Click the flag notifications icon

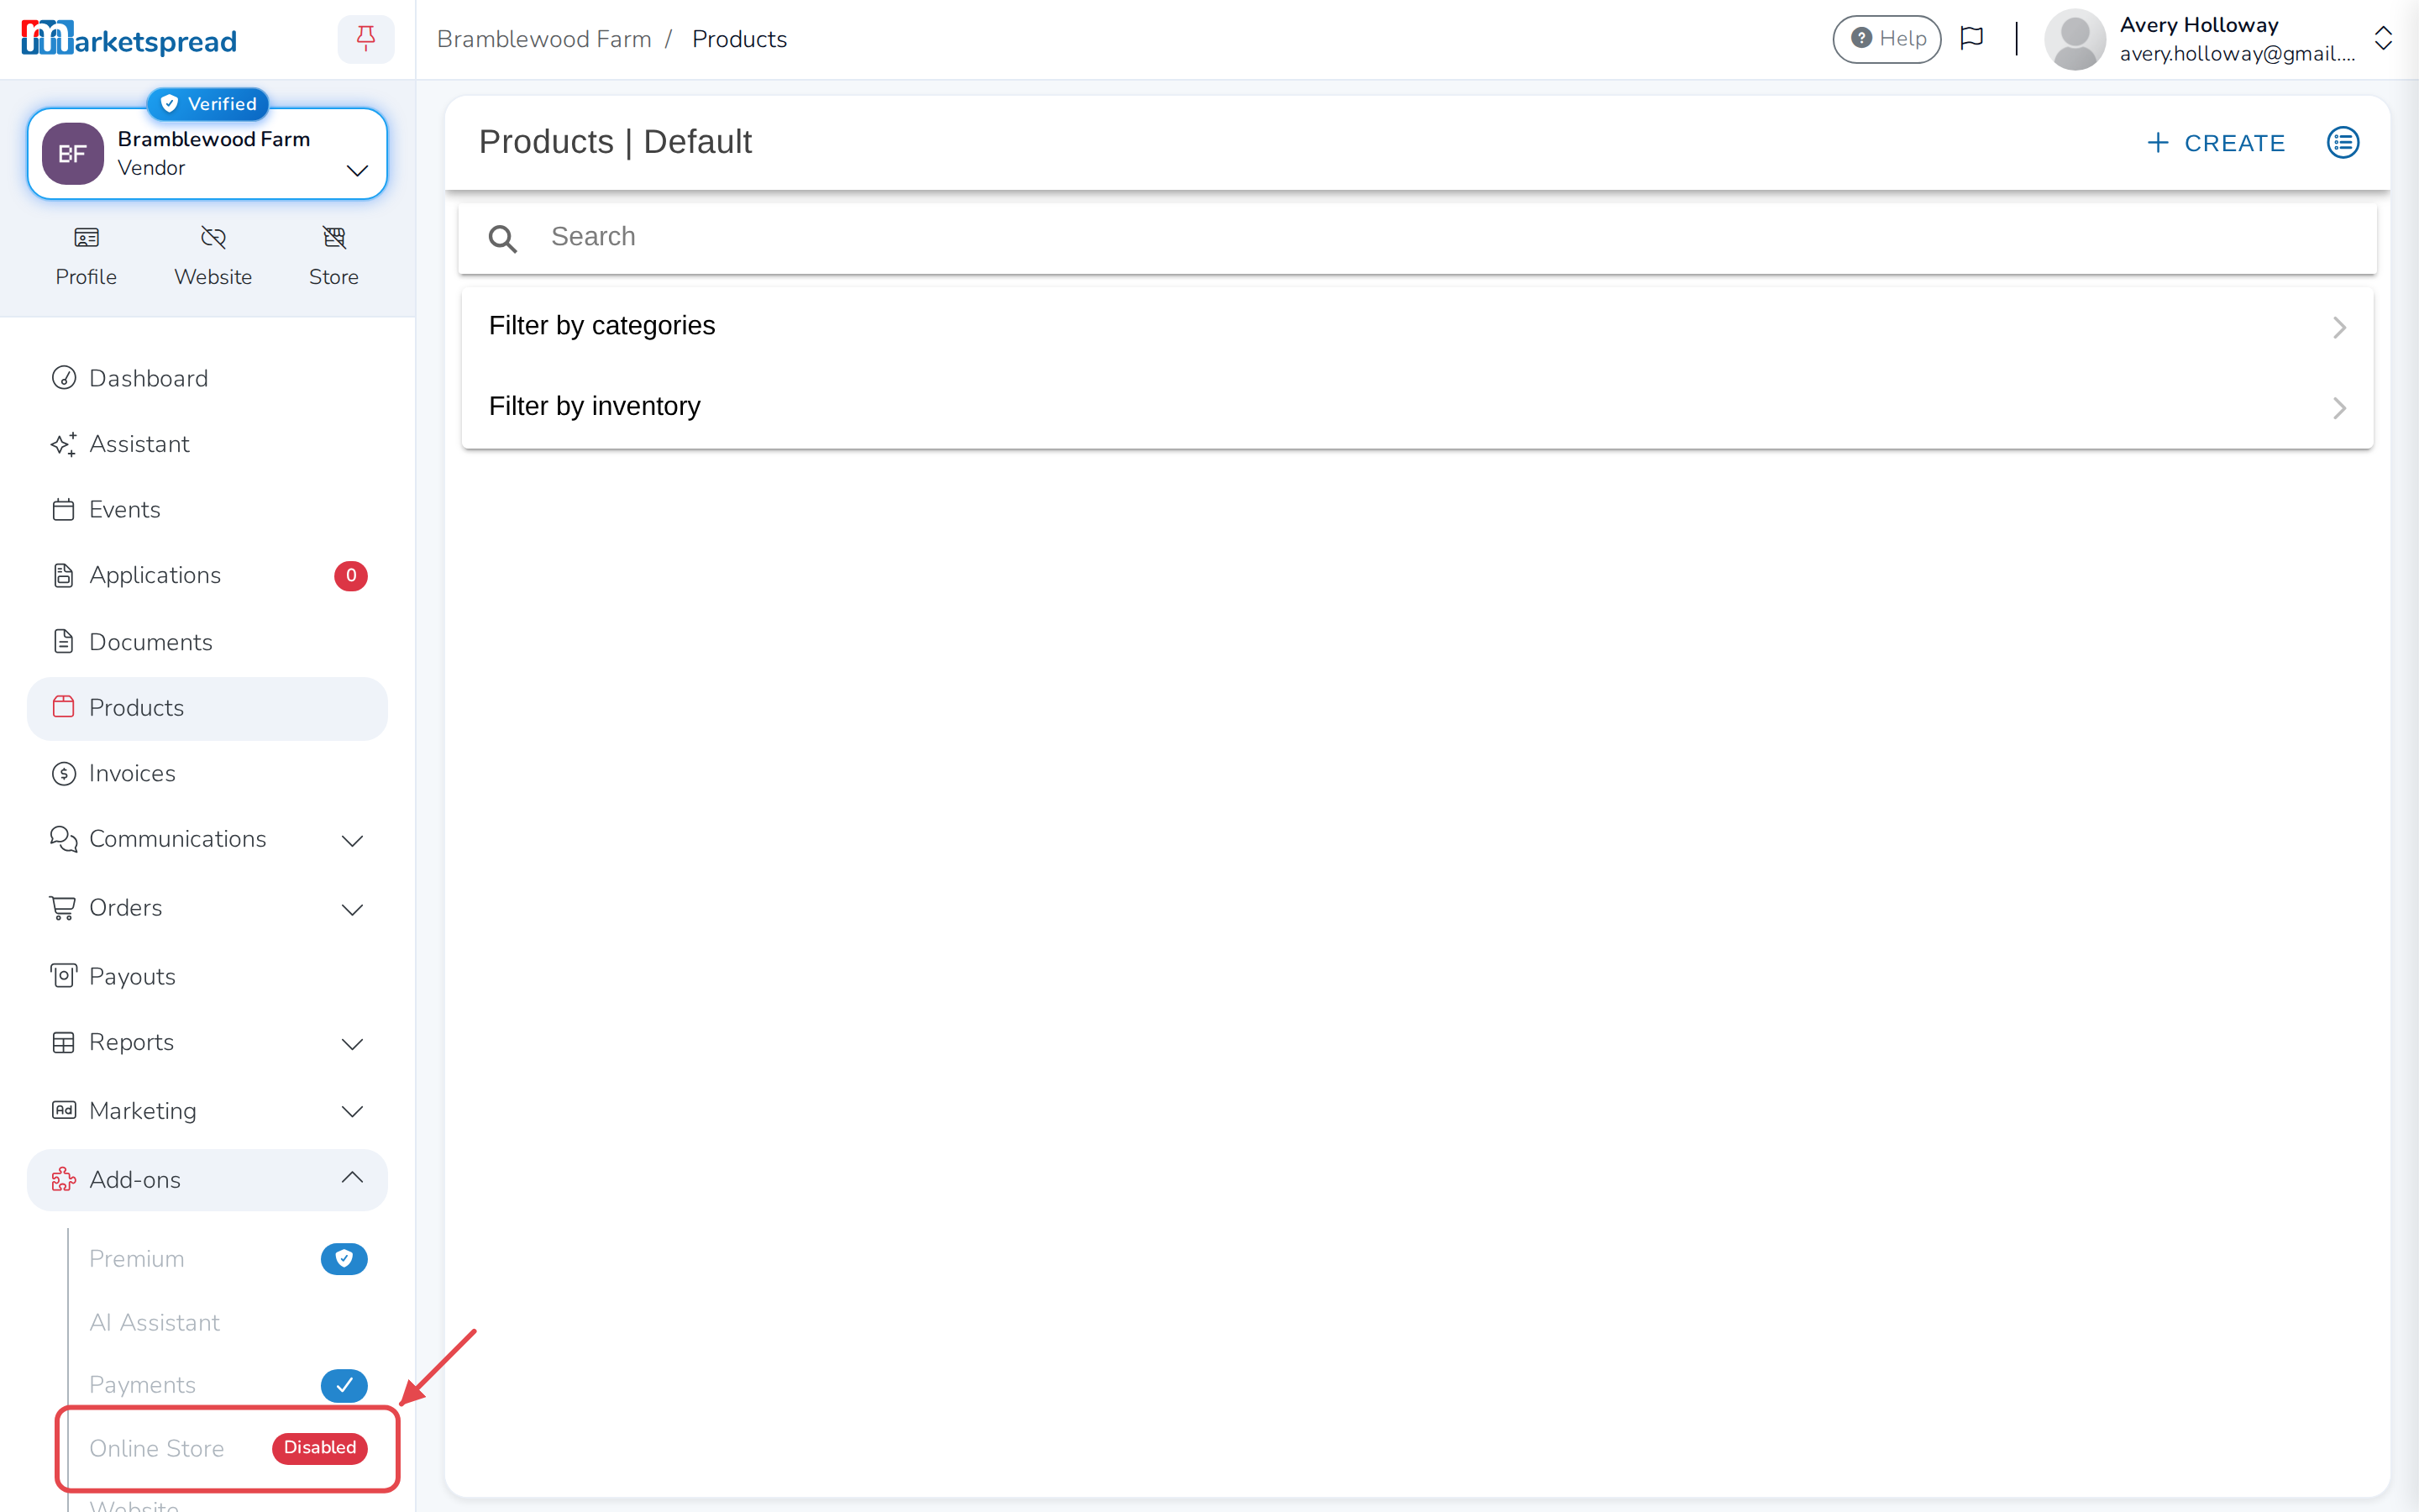pyautogui.click(x=1971, y=38)
